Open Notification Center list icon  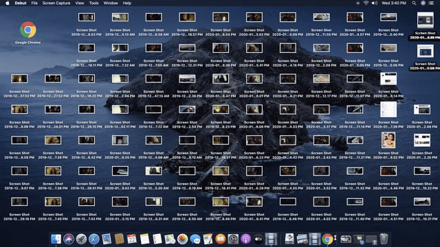pos(431,3)
